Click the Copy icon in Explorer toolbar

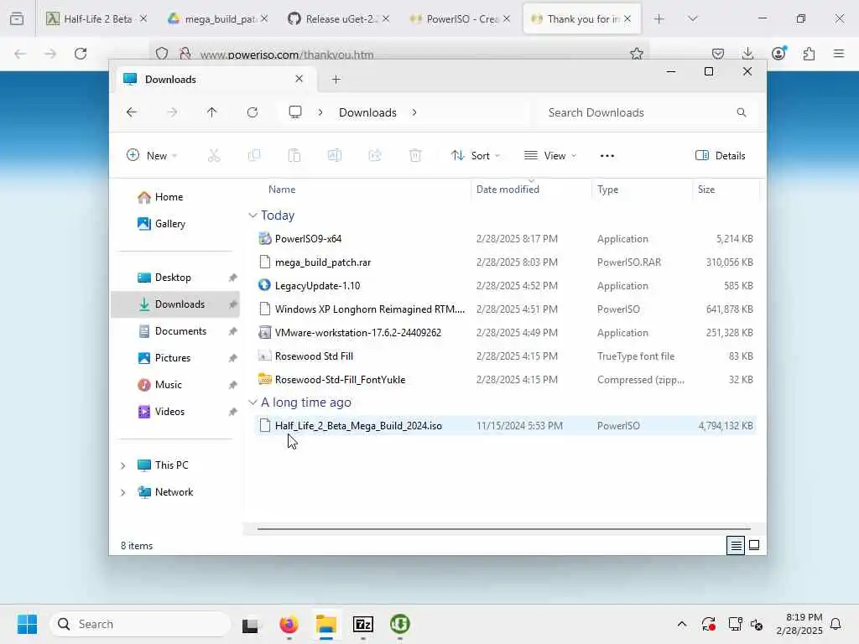pos(254,155)
